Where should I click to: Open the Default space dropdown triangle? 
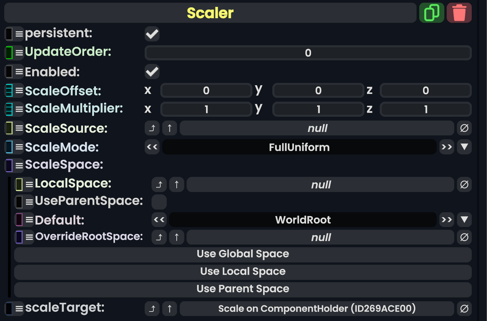tap(464, 220)
